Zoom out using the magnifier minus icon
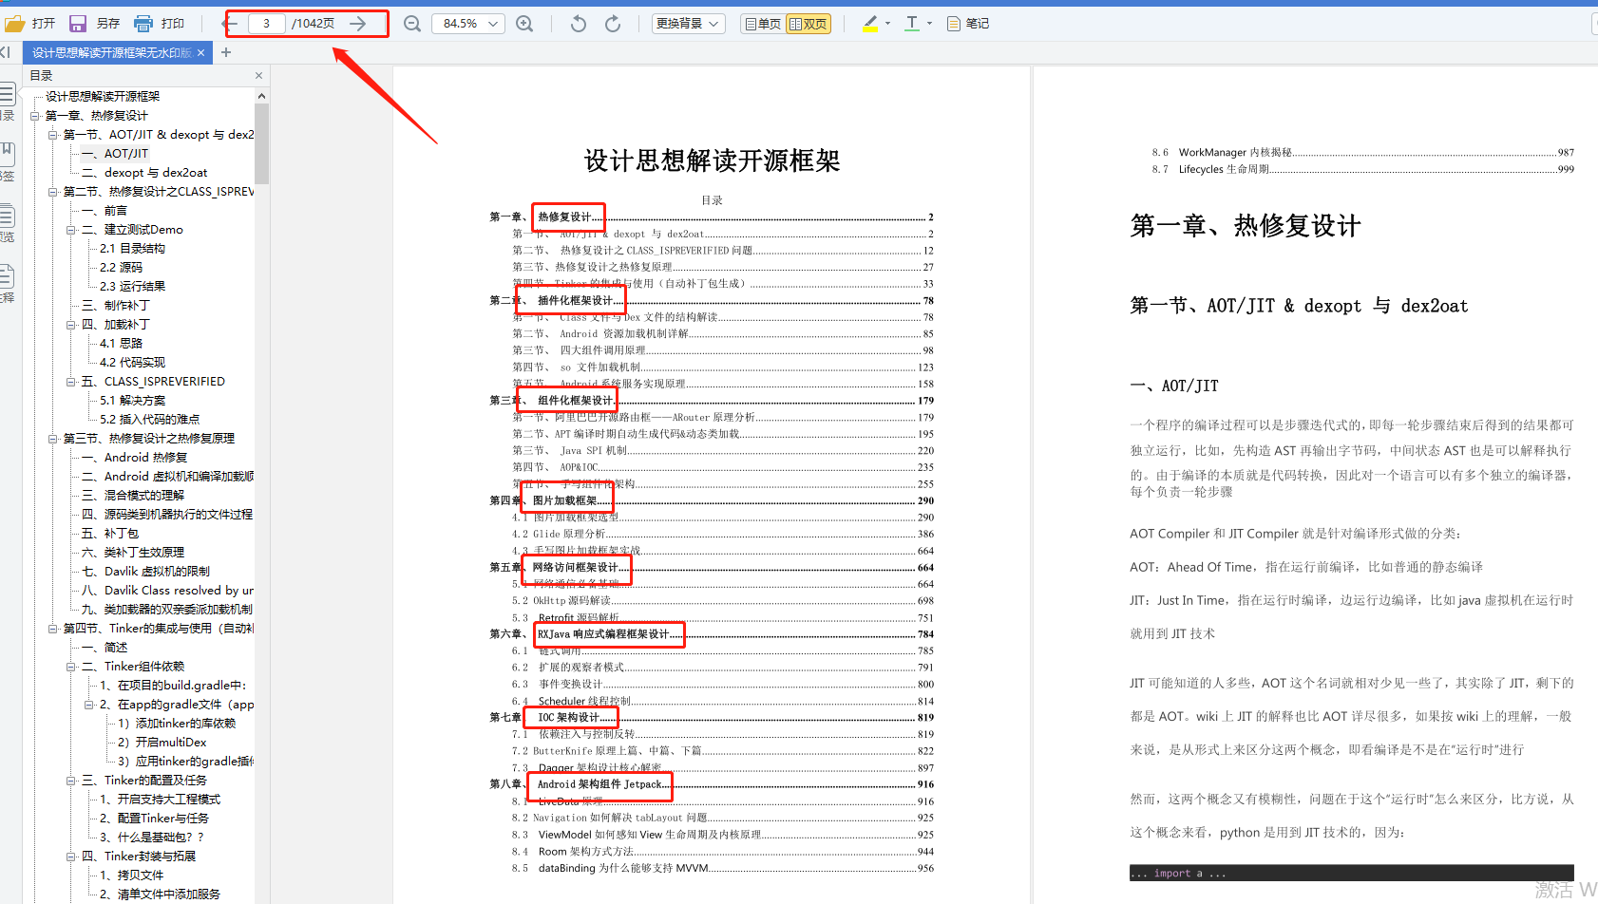The width and height of the screenshot is (1598, 904). coord(411,23)
